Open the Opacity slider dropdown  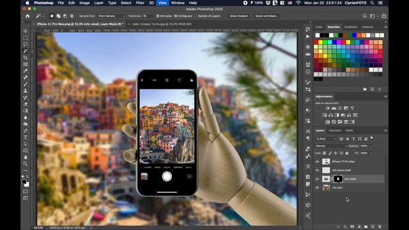371,146
